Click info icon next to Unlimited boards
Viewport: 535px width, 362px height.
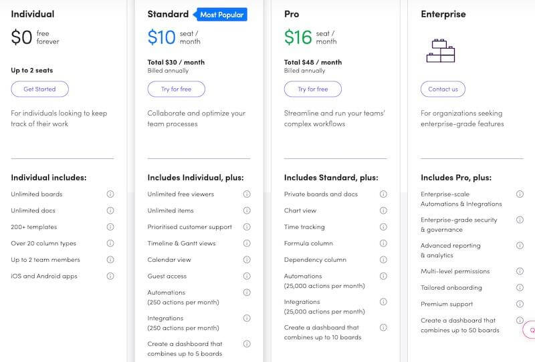(x=110, y=194)
